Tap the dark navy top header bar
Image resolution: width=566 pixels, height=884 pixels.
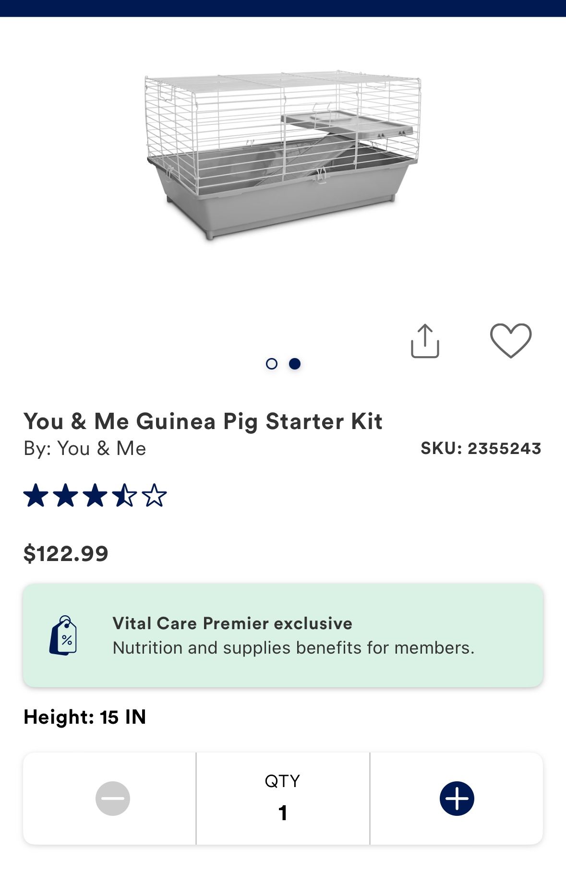tap(283, 8)
